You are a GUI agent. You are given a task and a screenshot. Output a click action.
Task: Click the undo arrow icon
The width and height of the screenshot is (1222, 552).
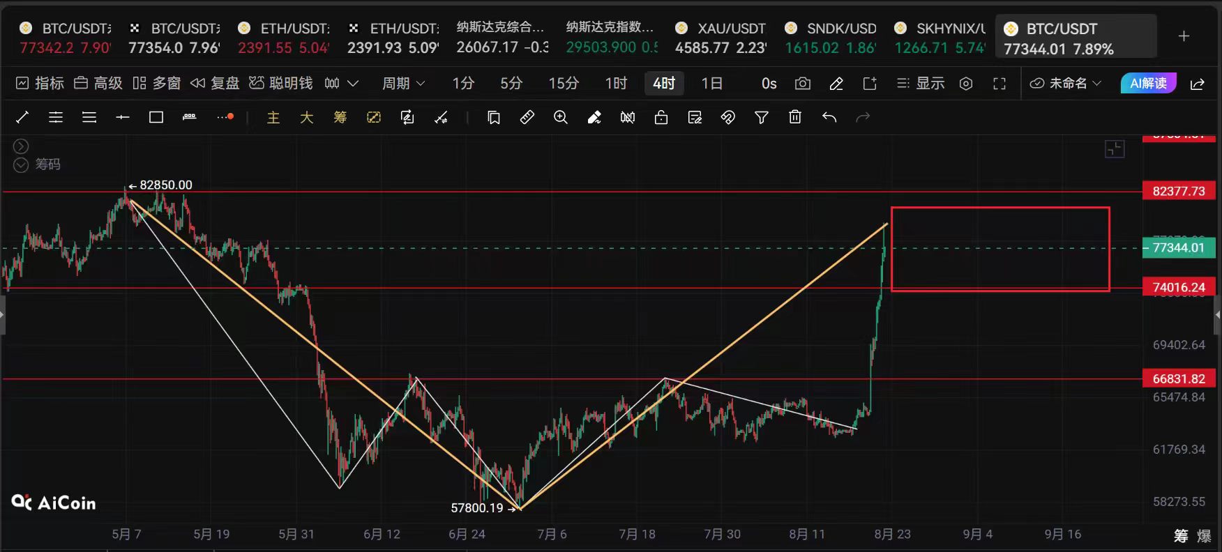pyautogui.click(x=829, y=117)
